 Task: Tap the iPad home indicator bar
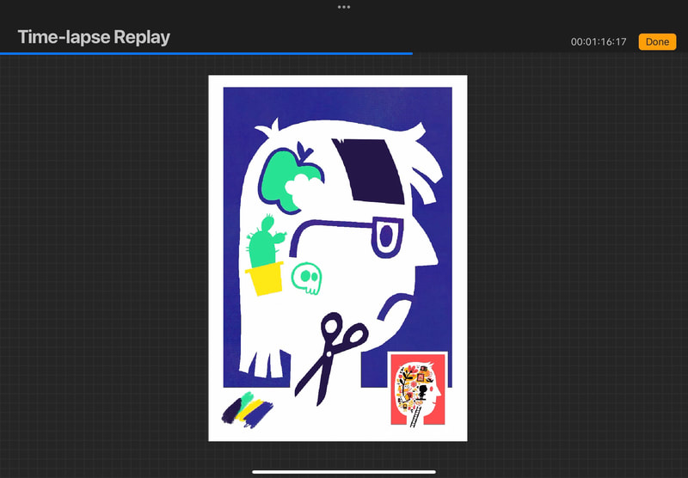coord(344,471)
